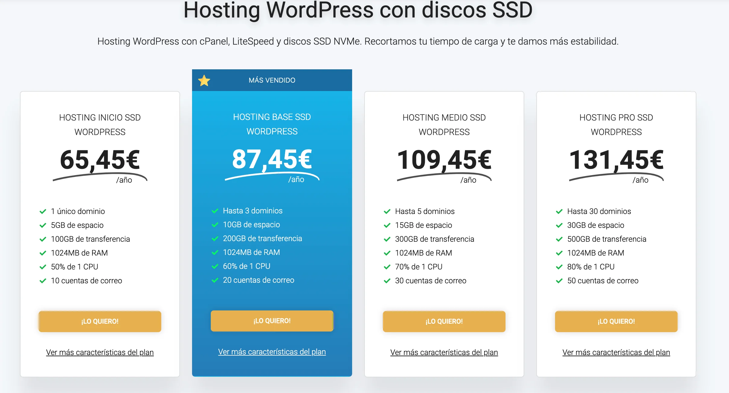Click the 87,45€ price

tap(272, 159)
